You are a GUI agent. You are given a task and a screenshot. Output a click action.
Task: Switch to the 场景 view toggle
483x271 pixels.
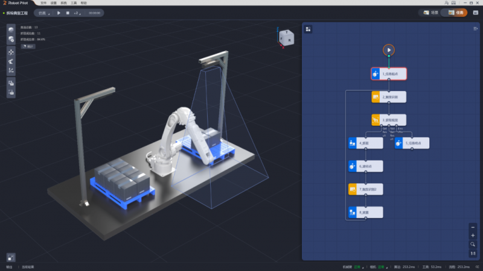430,13
